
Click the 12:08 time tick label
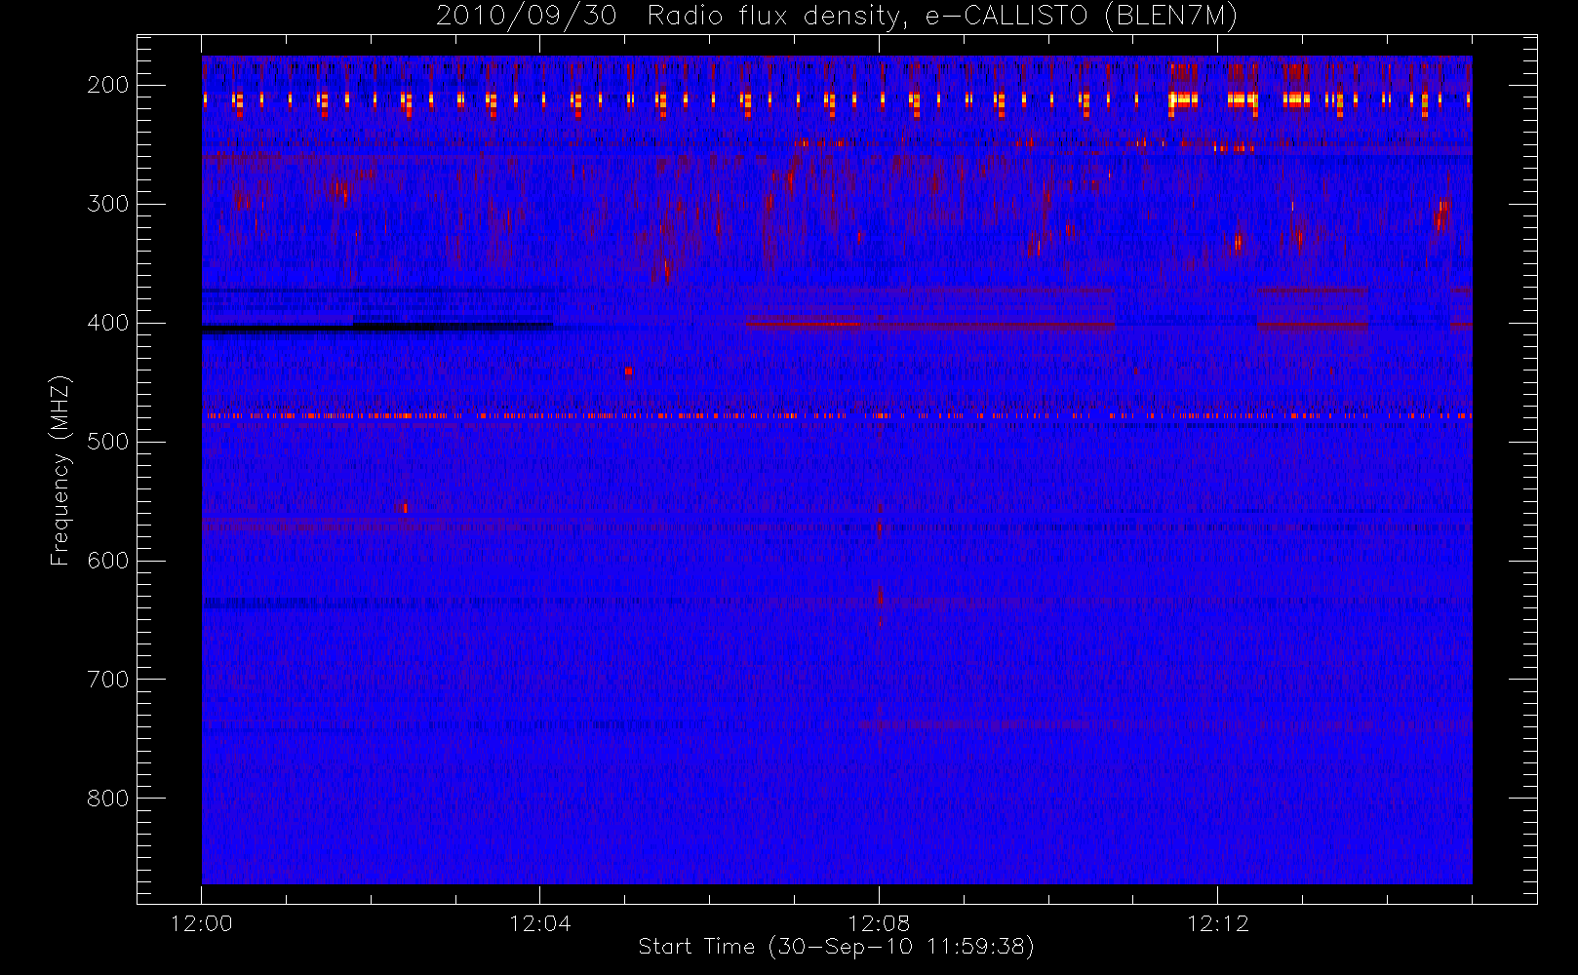tap(879, 923)
